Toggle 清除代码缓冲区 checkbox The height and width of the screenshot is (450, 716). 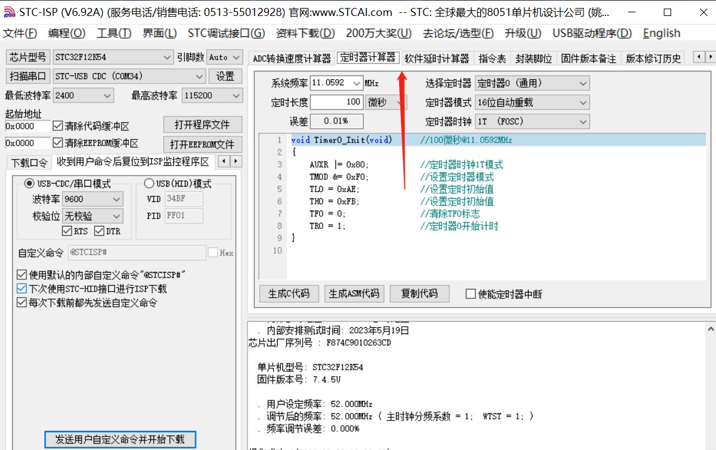point(58,125)
